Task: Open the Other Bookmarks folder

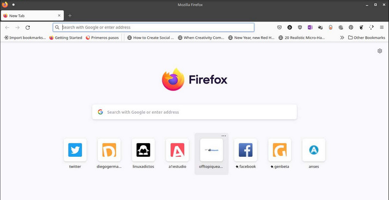Action: (367, 38)
